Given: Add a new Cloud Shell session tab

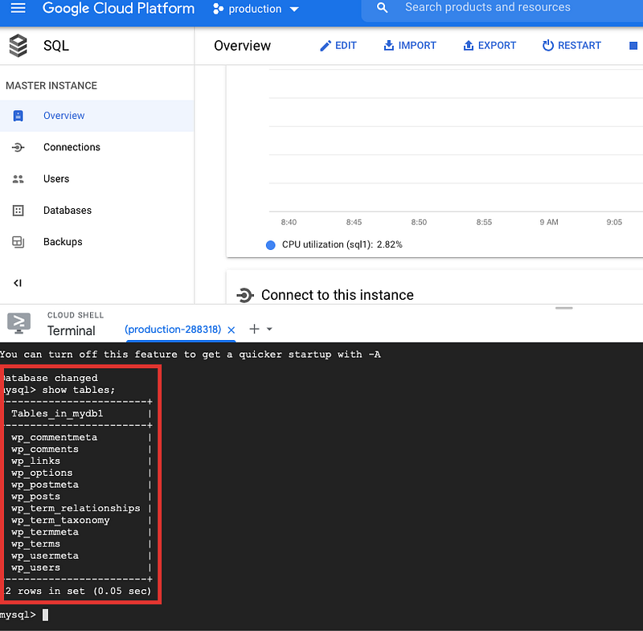Looking at the screenshot, I should 254,329.
